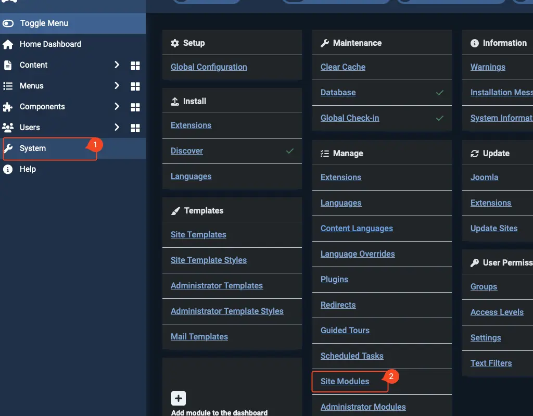Open user Groups permissions link
This screenshot has height=416, width=533.
484,287
